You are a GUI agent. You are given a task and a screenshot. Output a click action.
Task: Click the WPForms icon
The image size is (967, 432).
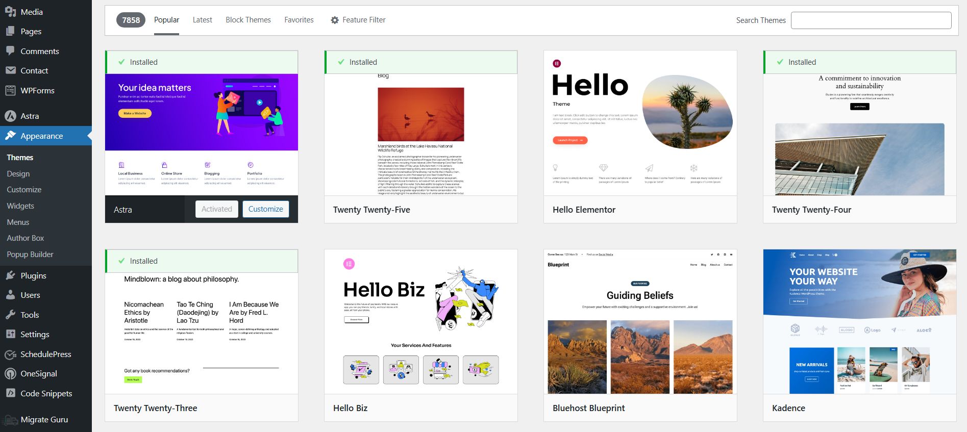(10, 90)
